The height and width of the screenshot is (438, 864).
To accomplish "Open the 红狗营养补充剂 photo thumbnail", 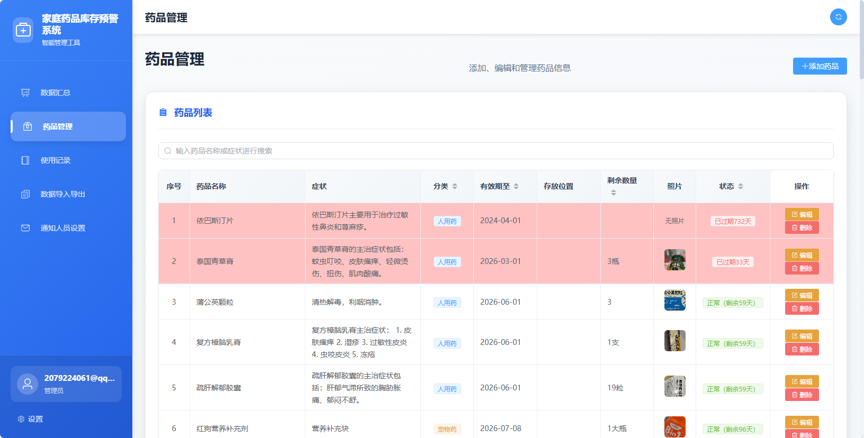I will click(675, 427).
